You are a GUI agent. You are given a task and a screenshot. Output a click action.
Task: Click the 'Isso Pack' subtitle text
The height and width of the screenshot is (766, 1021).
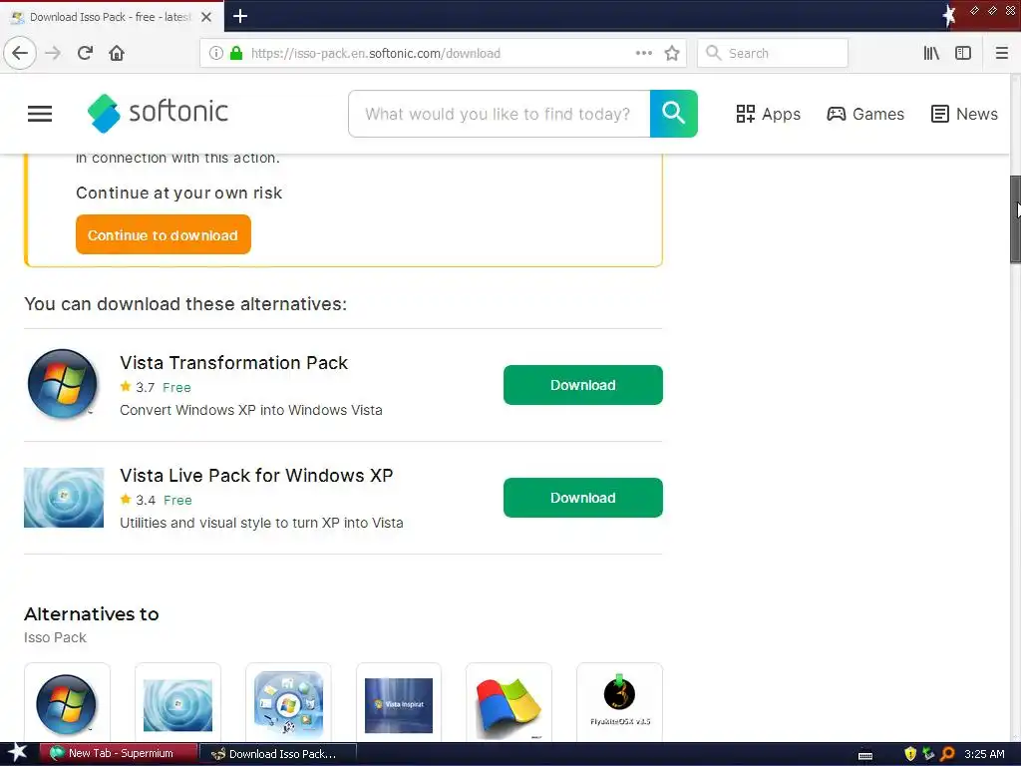[55, 637]
